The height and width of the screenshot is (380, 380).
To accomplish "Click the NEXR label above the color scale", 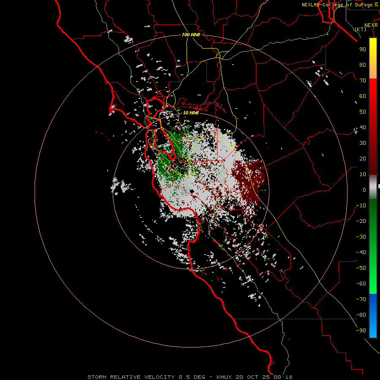I will (371, 25).
